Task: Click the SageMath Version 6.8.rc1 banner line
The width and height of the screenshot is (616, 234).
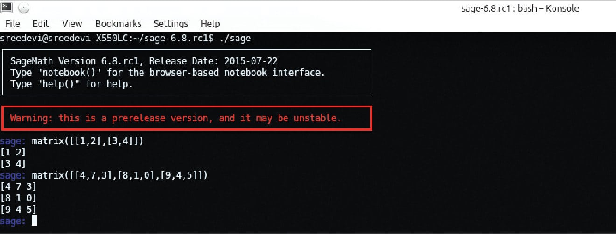Action: coord(144,61)
